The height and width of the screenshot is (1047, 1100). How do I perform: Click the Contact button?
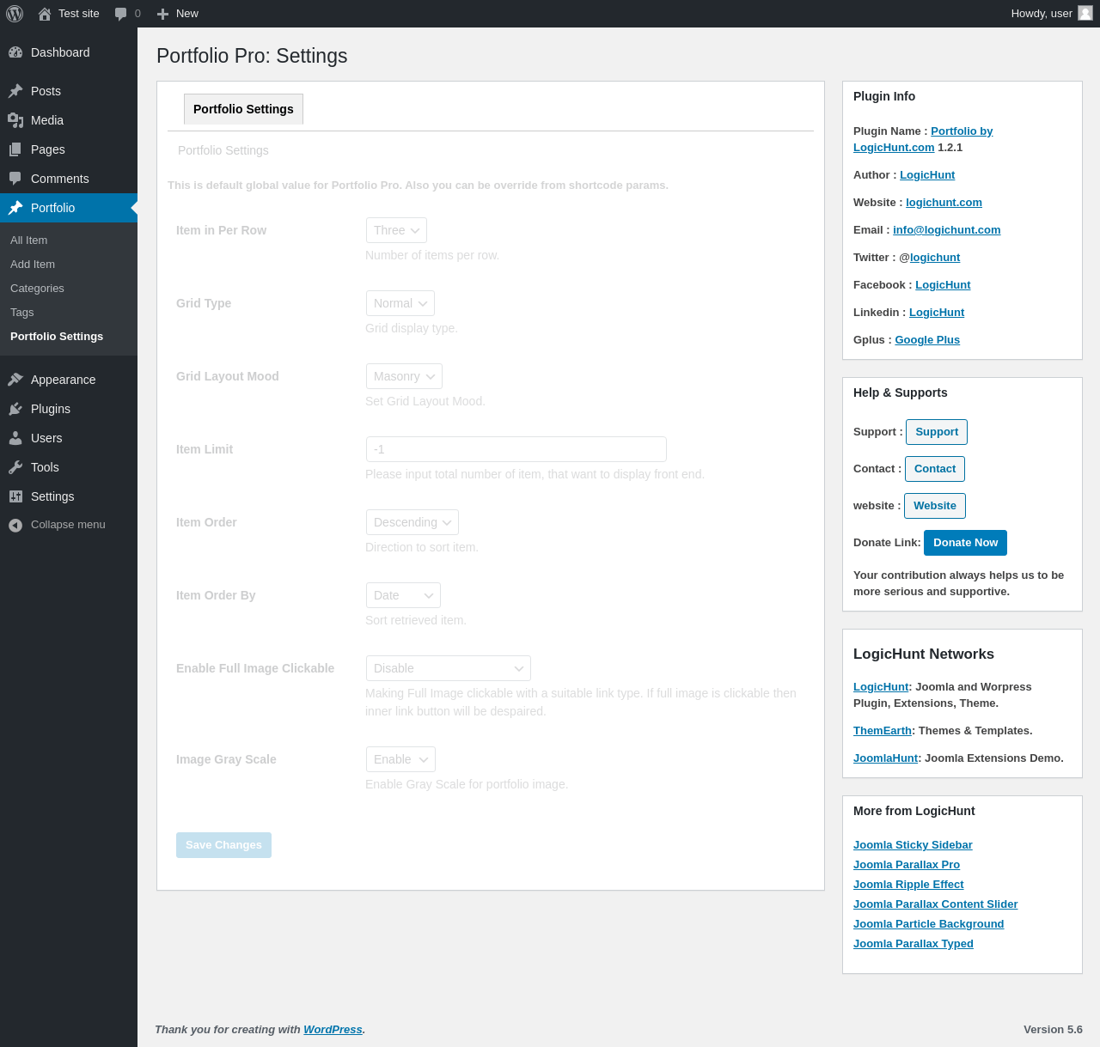pyautogui.click(x=935, y=469)
